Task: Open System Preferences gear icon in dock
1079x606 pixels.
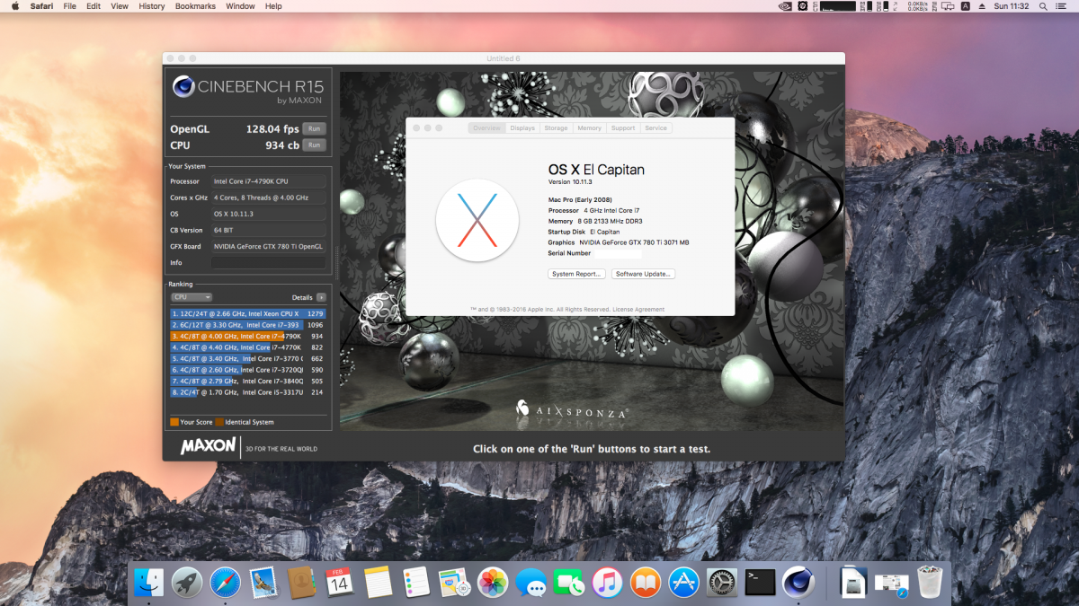Action: [722, 583]
